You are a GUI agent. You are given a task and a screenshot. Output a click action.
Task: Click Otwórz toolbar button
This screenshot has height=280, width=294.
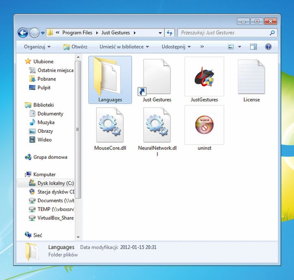click(x=75, y=47)
